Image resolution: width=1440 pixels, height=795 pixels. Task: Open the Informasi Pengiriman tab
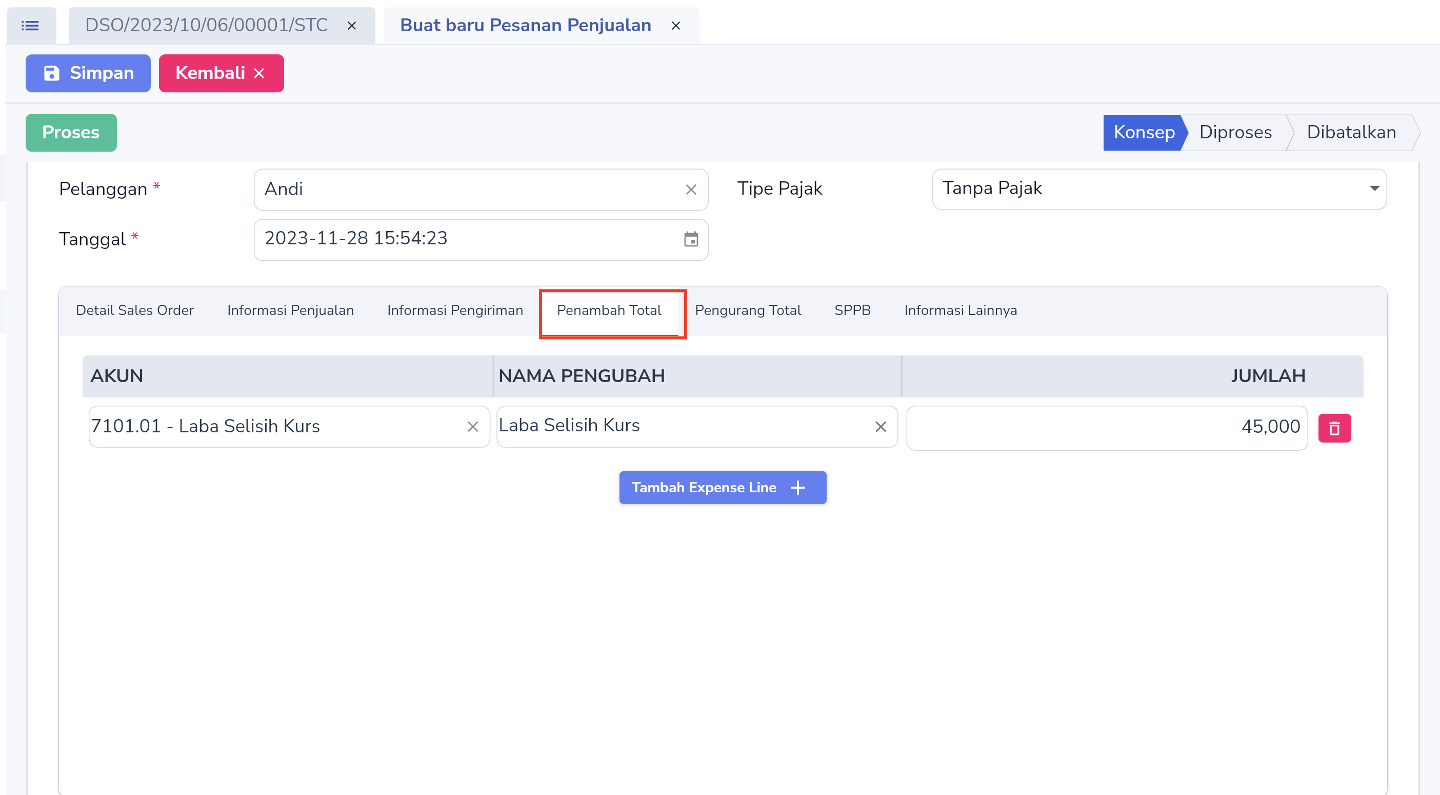pyautogui.click(x=455, y=310)
